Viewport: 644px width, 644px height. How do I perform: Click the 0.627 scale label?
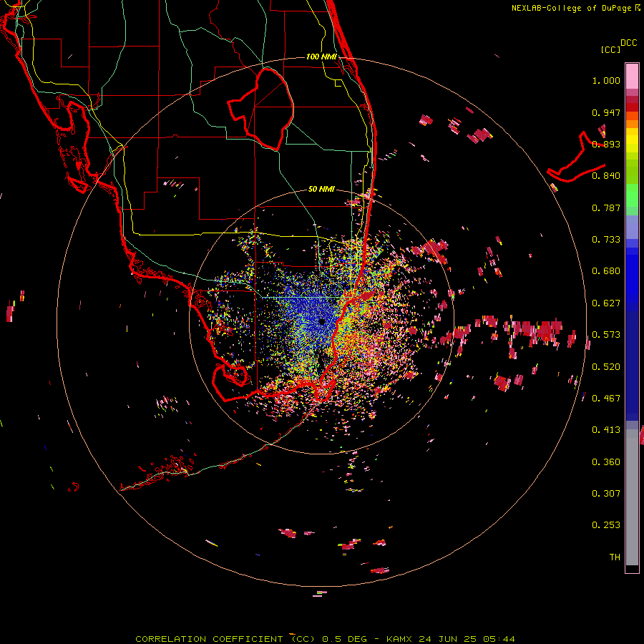[x=606, y=303]
